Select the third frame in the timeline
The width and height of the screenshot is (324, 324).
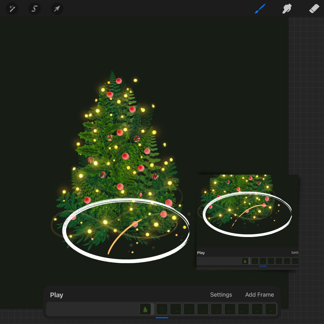(175, 309)
